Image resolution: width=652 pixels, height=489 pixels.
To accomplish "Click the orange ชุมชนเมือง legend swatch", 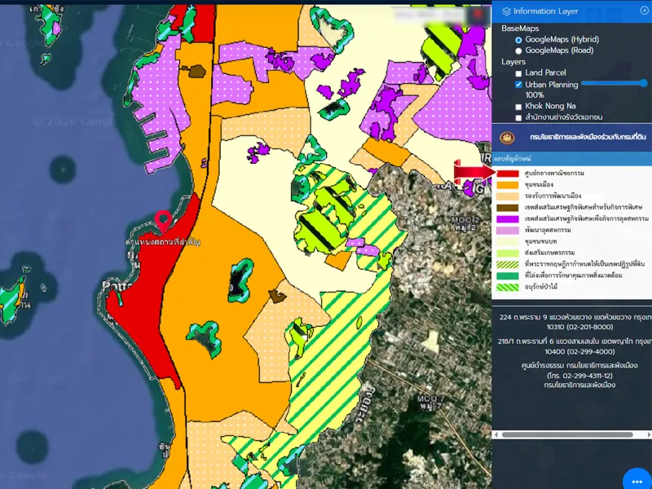I will [508, 185].
